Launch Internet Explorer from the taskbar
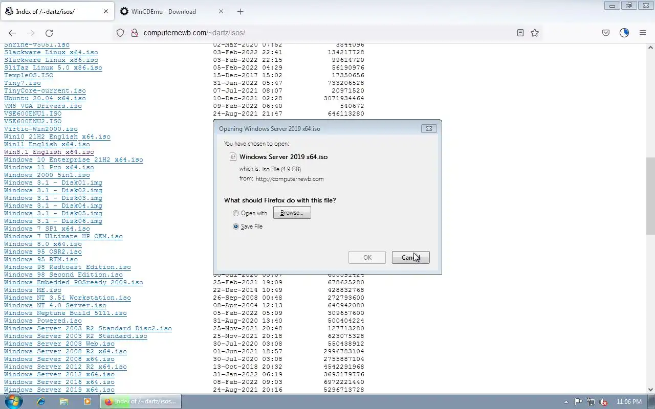The height and width of the screenshot is (409, 655). [41, 401]
